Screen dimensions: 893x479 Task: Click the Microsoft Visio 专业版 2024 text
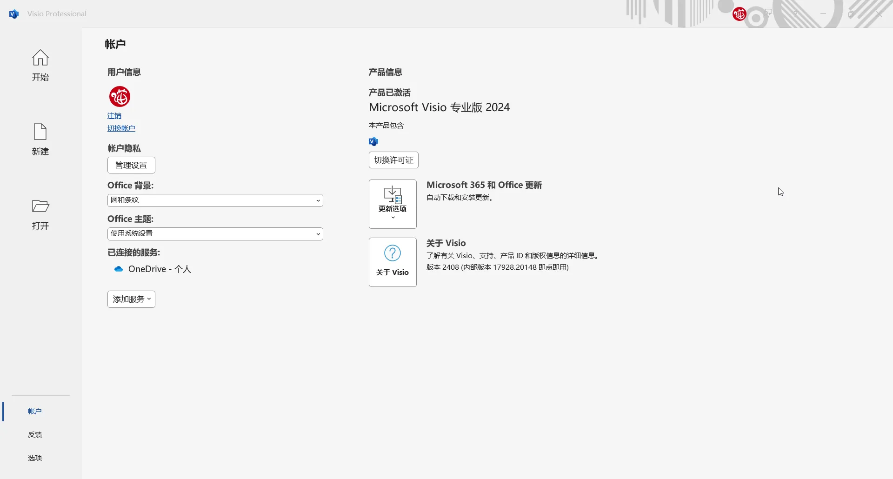pos(440,107)
